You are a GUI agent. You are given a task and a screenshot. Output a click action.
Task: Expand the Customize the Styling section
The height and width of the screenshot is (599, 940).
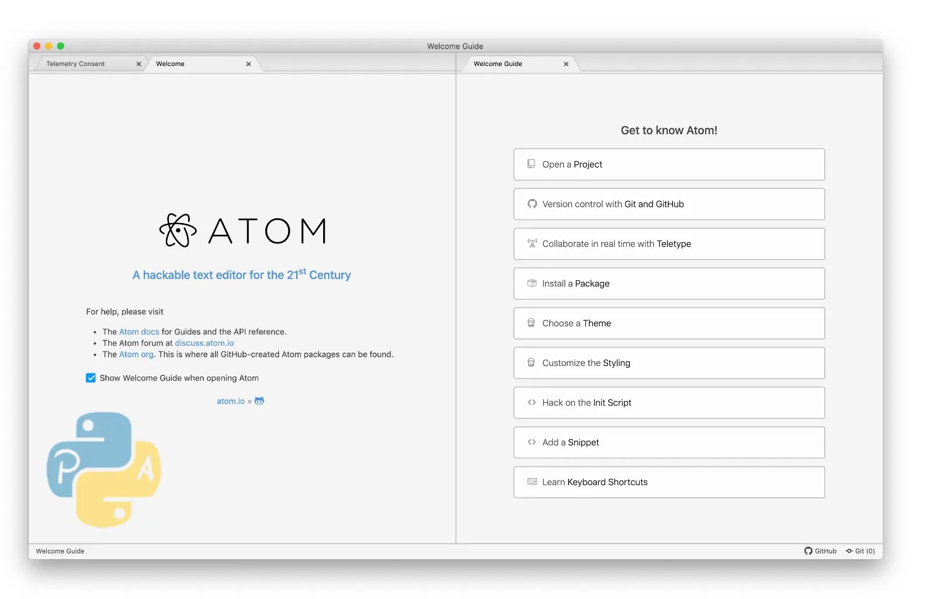(669, 363)
